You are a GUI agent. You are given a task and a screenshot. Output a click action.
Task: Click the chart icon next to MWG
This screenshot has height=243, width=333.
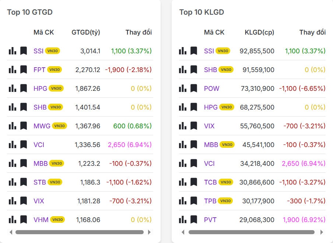(12, 126)
